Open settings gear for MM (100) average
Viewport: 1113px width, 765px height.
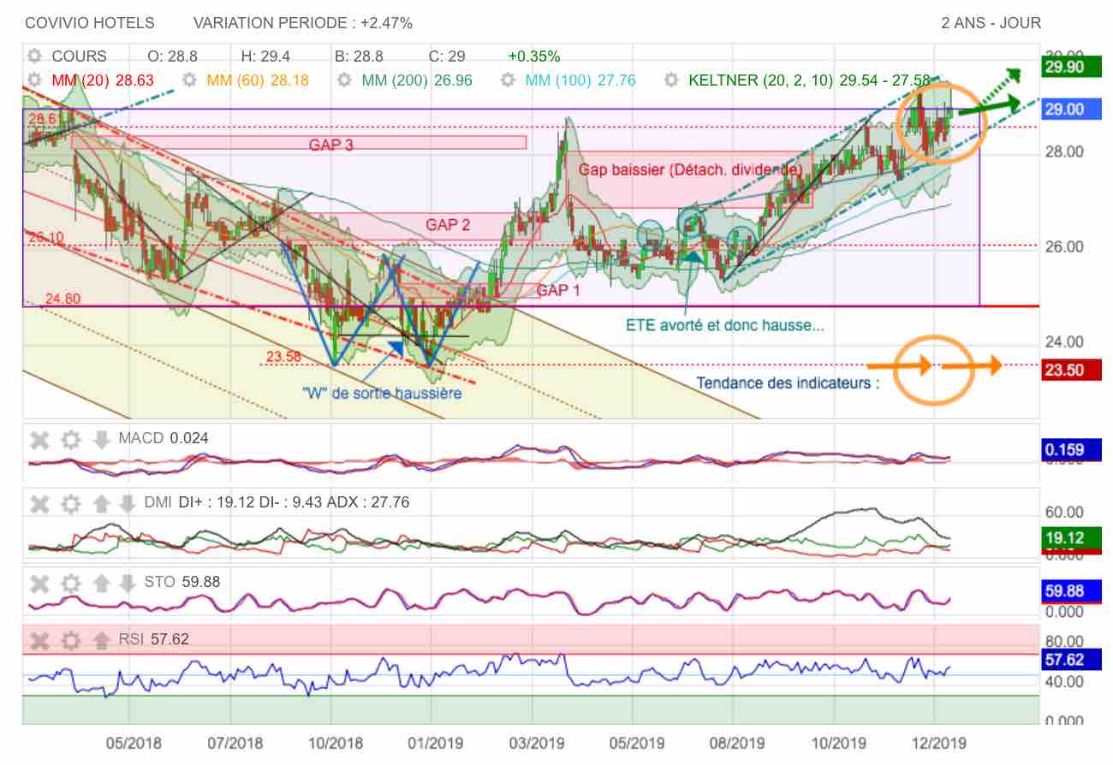tap(508, 80)
